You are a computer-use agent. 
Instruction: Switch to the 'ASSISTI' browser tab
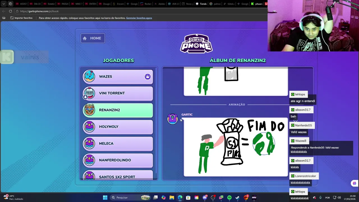[x=21, y=4]
